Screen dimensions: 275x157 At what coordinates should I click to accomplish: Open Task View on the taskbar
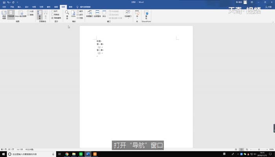(60, 154)
